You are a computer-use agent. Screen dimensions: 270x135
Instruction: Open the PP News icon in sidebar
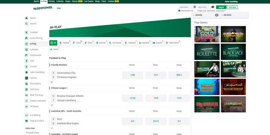[26, 106]
